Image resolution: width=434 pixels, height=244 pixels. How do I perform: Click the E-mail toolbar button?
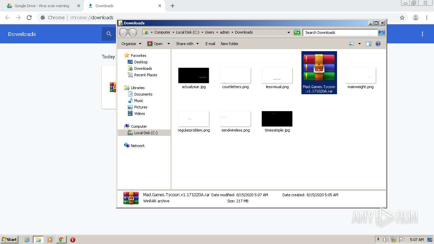(x=210, y=44)
